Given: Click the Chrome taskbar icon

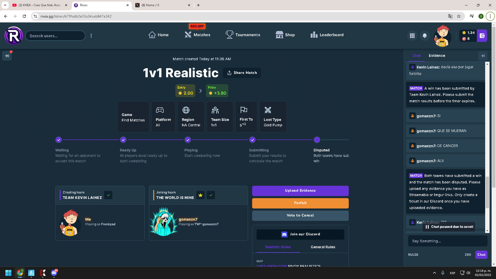Looking at the screenshot, I should pos(20,273).
